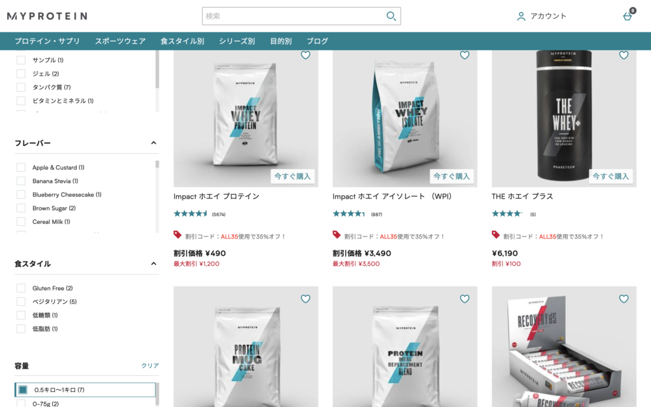Favorite THE ホエイ プラス with heart icon
This screenshot has height=407, width=651.
coord(624,55)
